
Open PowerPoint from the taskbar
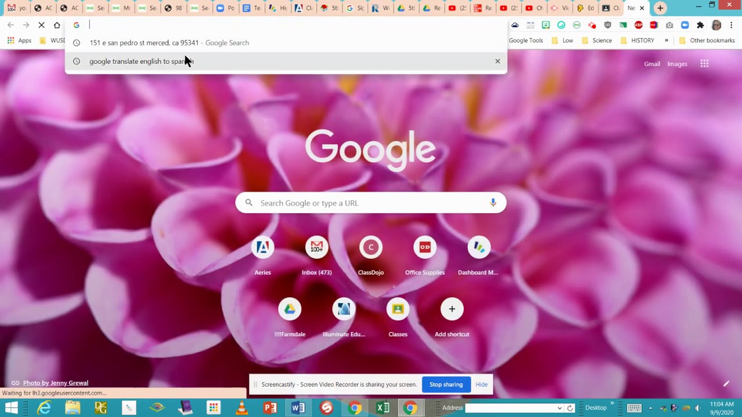click(270, 408)
